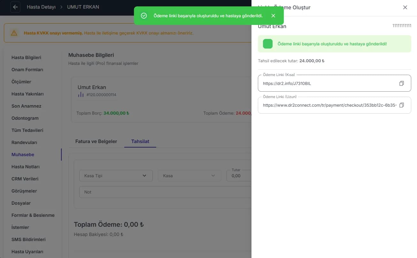Image resolution: width=417 pixels, height=258 pixels.
Task: Open Son Anamnez section
Action: click(x=27, y=106)
